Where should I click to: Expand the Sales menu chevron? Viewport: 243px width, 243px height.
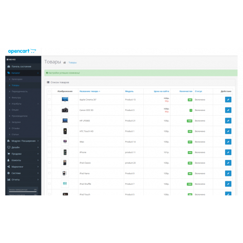38,154
